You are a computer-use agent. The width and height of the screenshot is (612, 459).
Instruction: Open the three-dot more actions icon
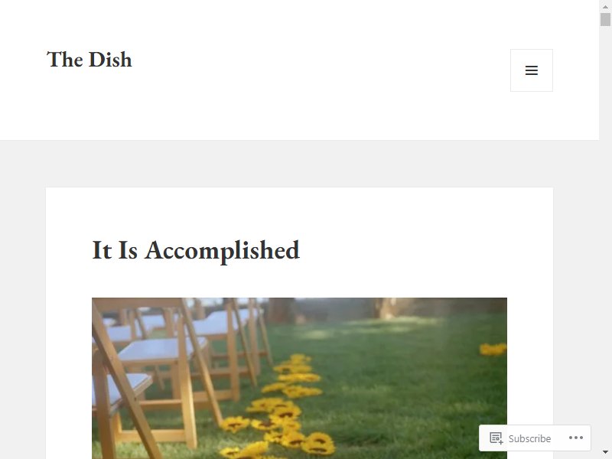(x=576, y=438)
